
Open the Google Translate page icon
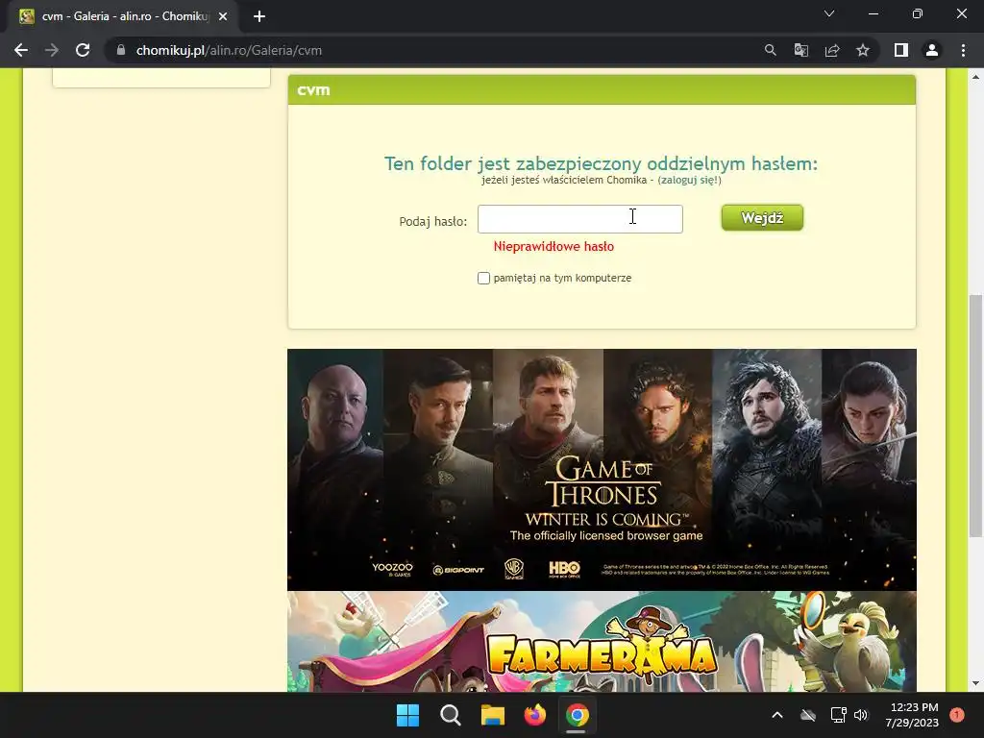800,50
